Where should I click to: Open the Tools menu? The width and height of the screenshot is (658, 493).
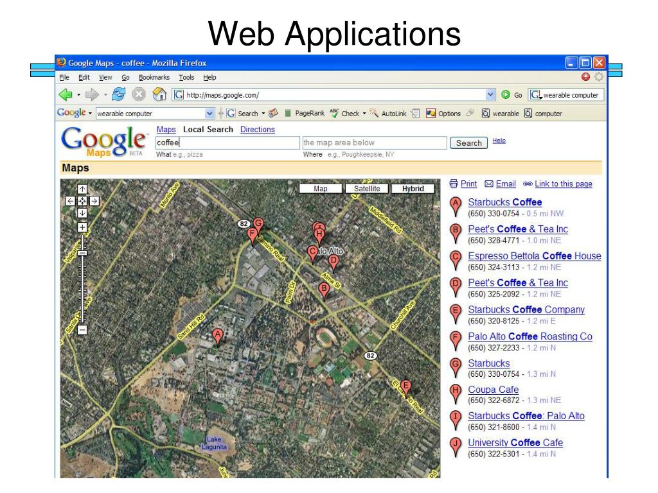tap(186, 77)
